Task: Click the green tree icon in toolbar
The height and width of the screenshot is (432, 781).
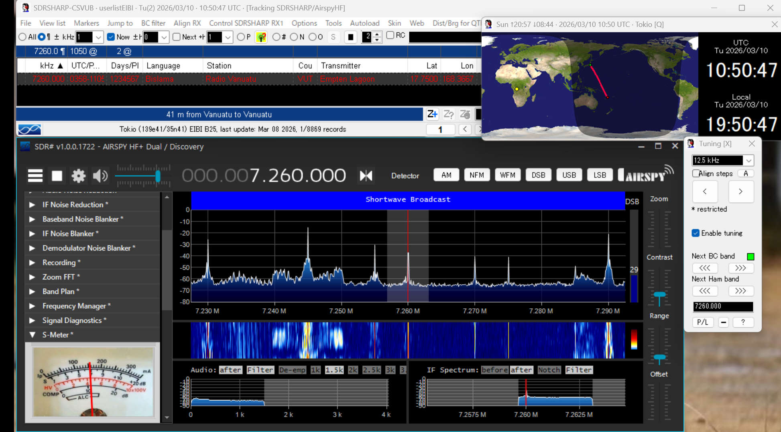Action: 261,37
